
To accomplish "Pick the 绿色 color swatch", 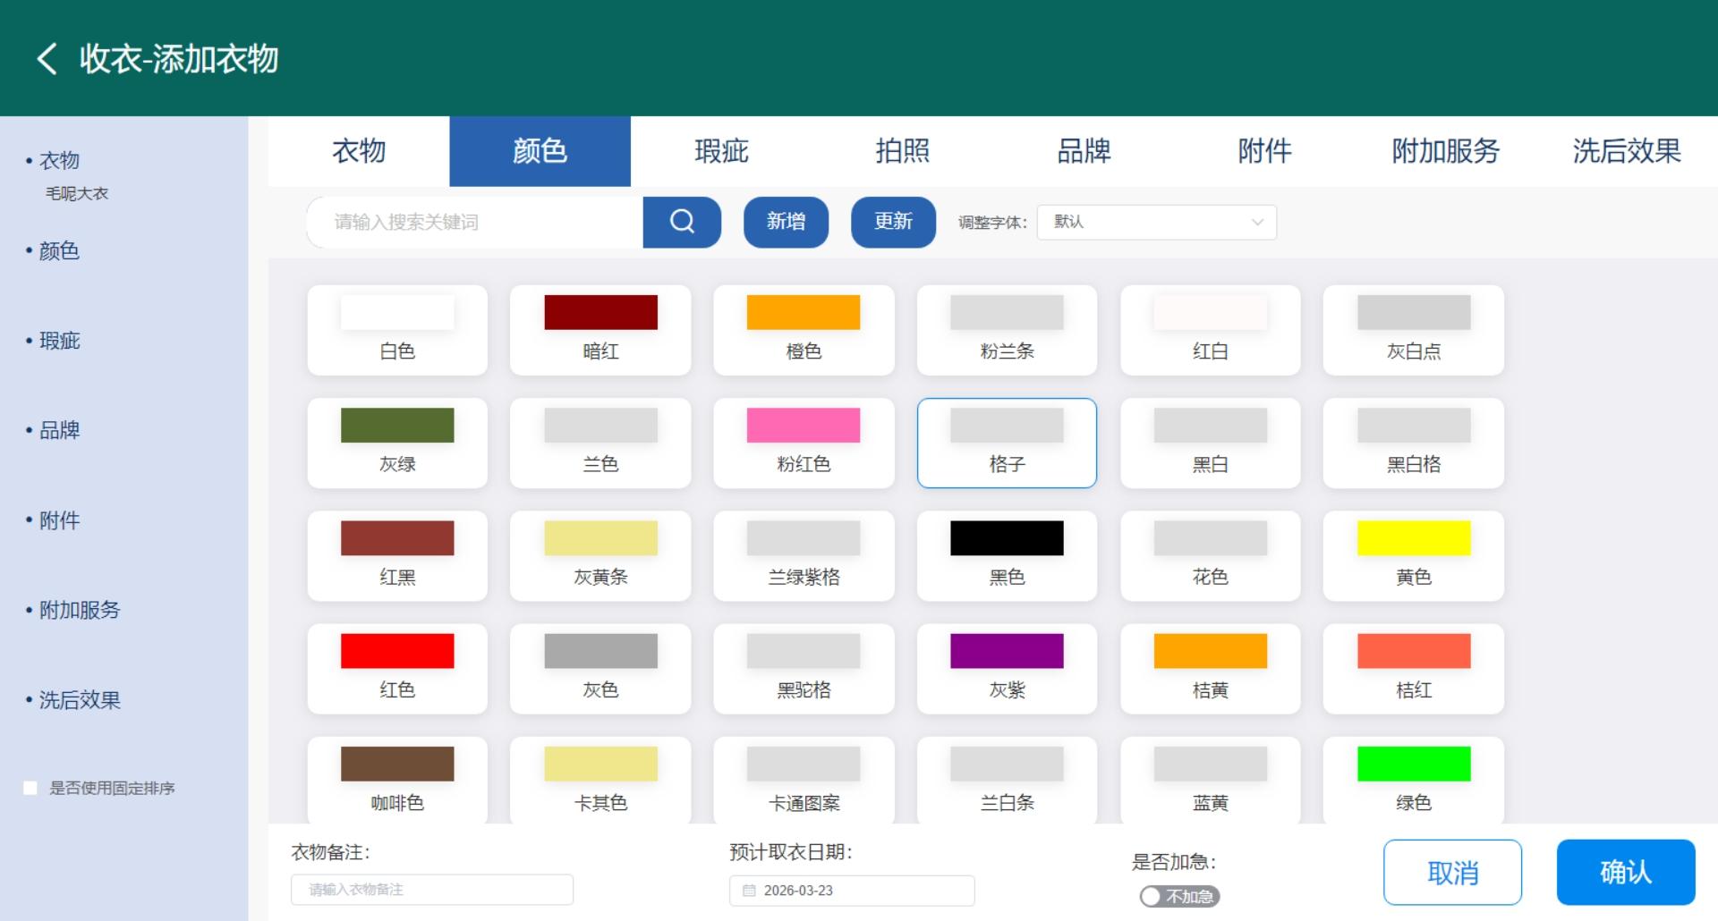I will [x=1414, y=780].
